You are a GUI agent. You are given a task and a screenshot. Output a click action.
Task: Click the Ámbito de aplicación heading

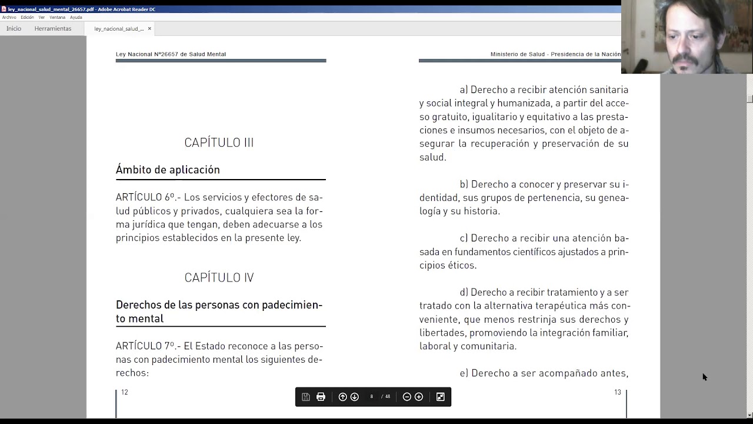coord(168,170)
